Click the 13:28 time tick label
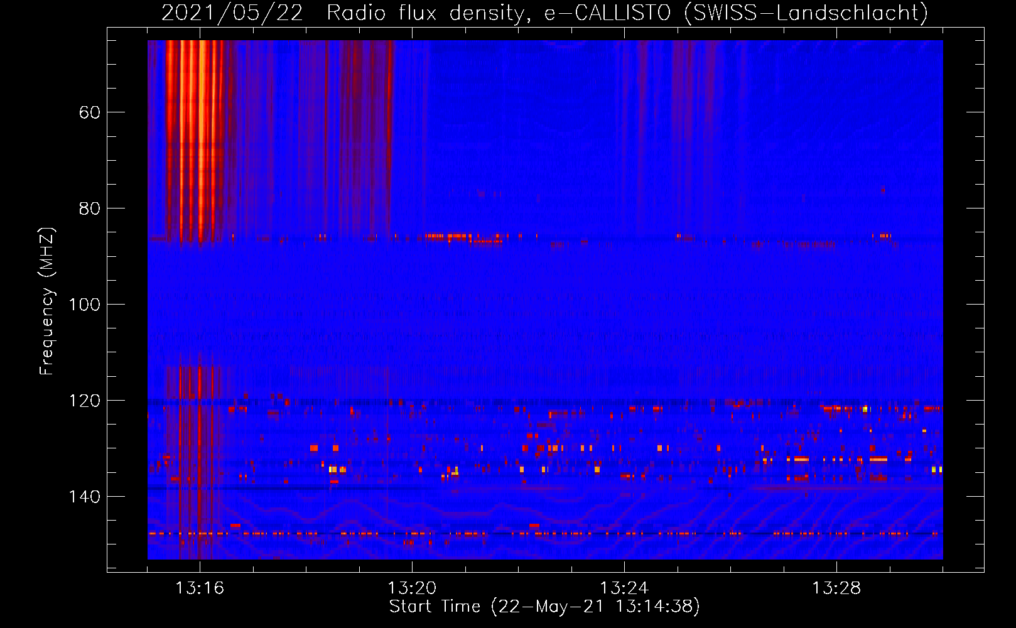 click(x=836, y=588)
